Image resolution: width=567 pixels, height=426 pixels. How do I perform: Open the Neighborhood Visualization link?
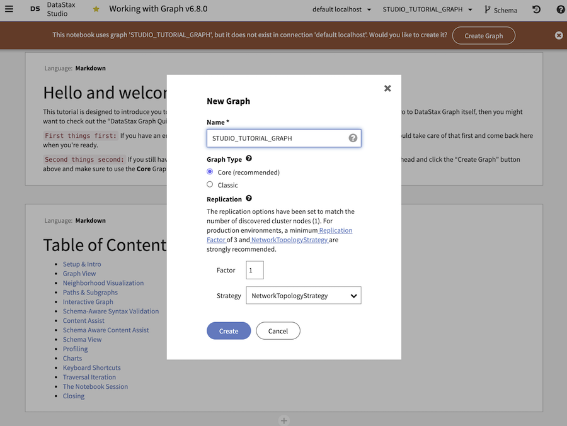(x=103, y=283)
